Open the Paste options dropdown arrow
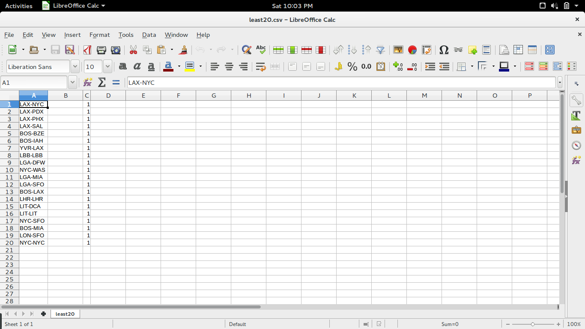 (x=172, y=50)
